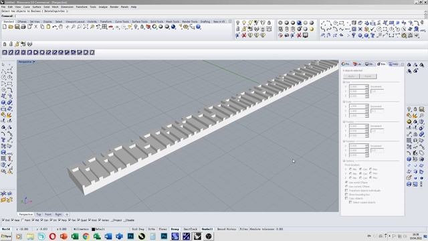428x241 pixels.
Task: Toggle the Vertex osnap checkbox
Action: (100, 220)
